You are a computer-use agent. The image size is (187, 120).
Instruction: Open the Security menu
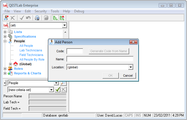click(41, 11)
